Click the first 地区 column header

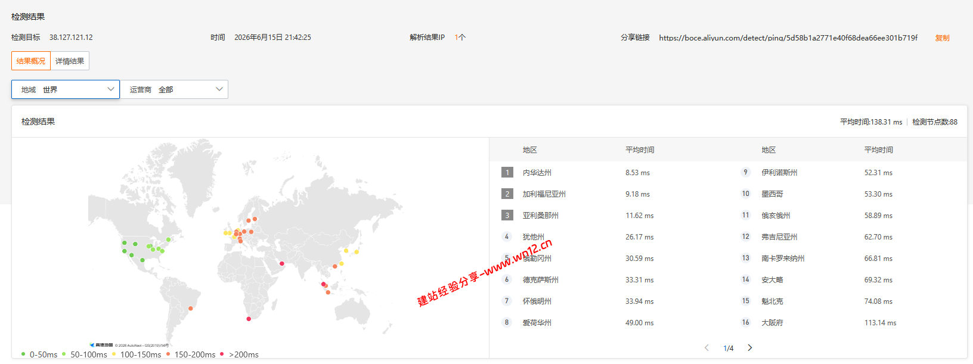[530, 150]
